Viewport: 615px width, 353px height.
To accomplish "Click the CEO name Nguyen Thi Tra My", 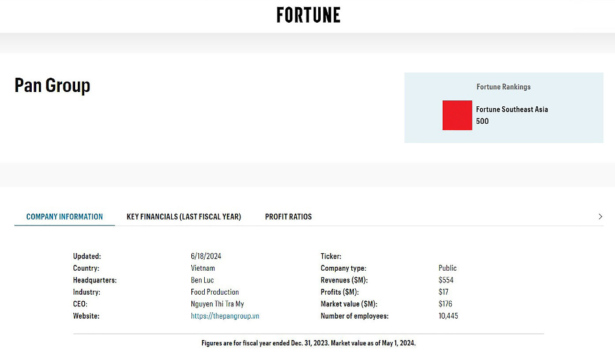I will (217, 304).
